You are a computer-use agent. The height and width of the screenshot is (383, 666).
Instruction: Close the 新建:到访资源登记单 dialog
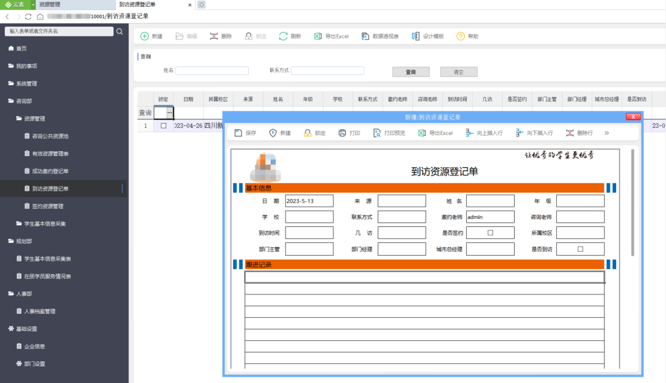pyautogui.click(x=633, y=117)
